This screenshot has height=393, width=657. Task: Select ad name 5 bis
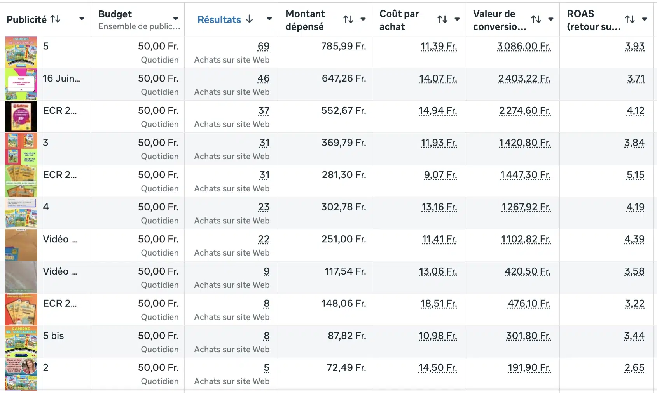coord(53,336)
